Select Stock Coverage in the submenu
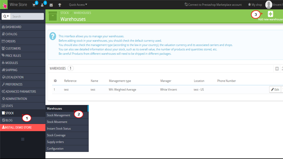 (67, 135)
